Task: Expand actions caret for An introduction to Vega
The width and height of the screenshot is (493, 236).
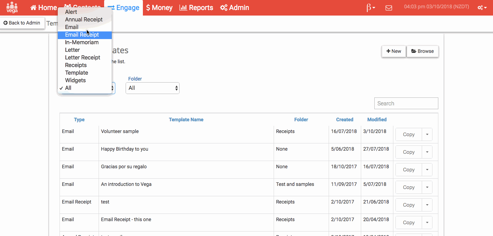Action: tap(427, 187)
